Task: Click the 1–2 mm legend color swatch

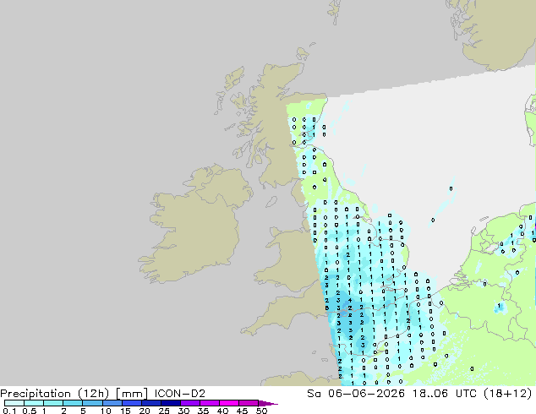Action: 53,403
